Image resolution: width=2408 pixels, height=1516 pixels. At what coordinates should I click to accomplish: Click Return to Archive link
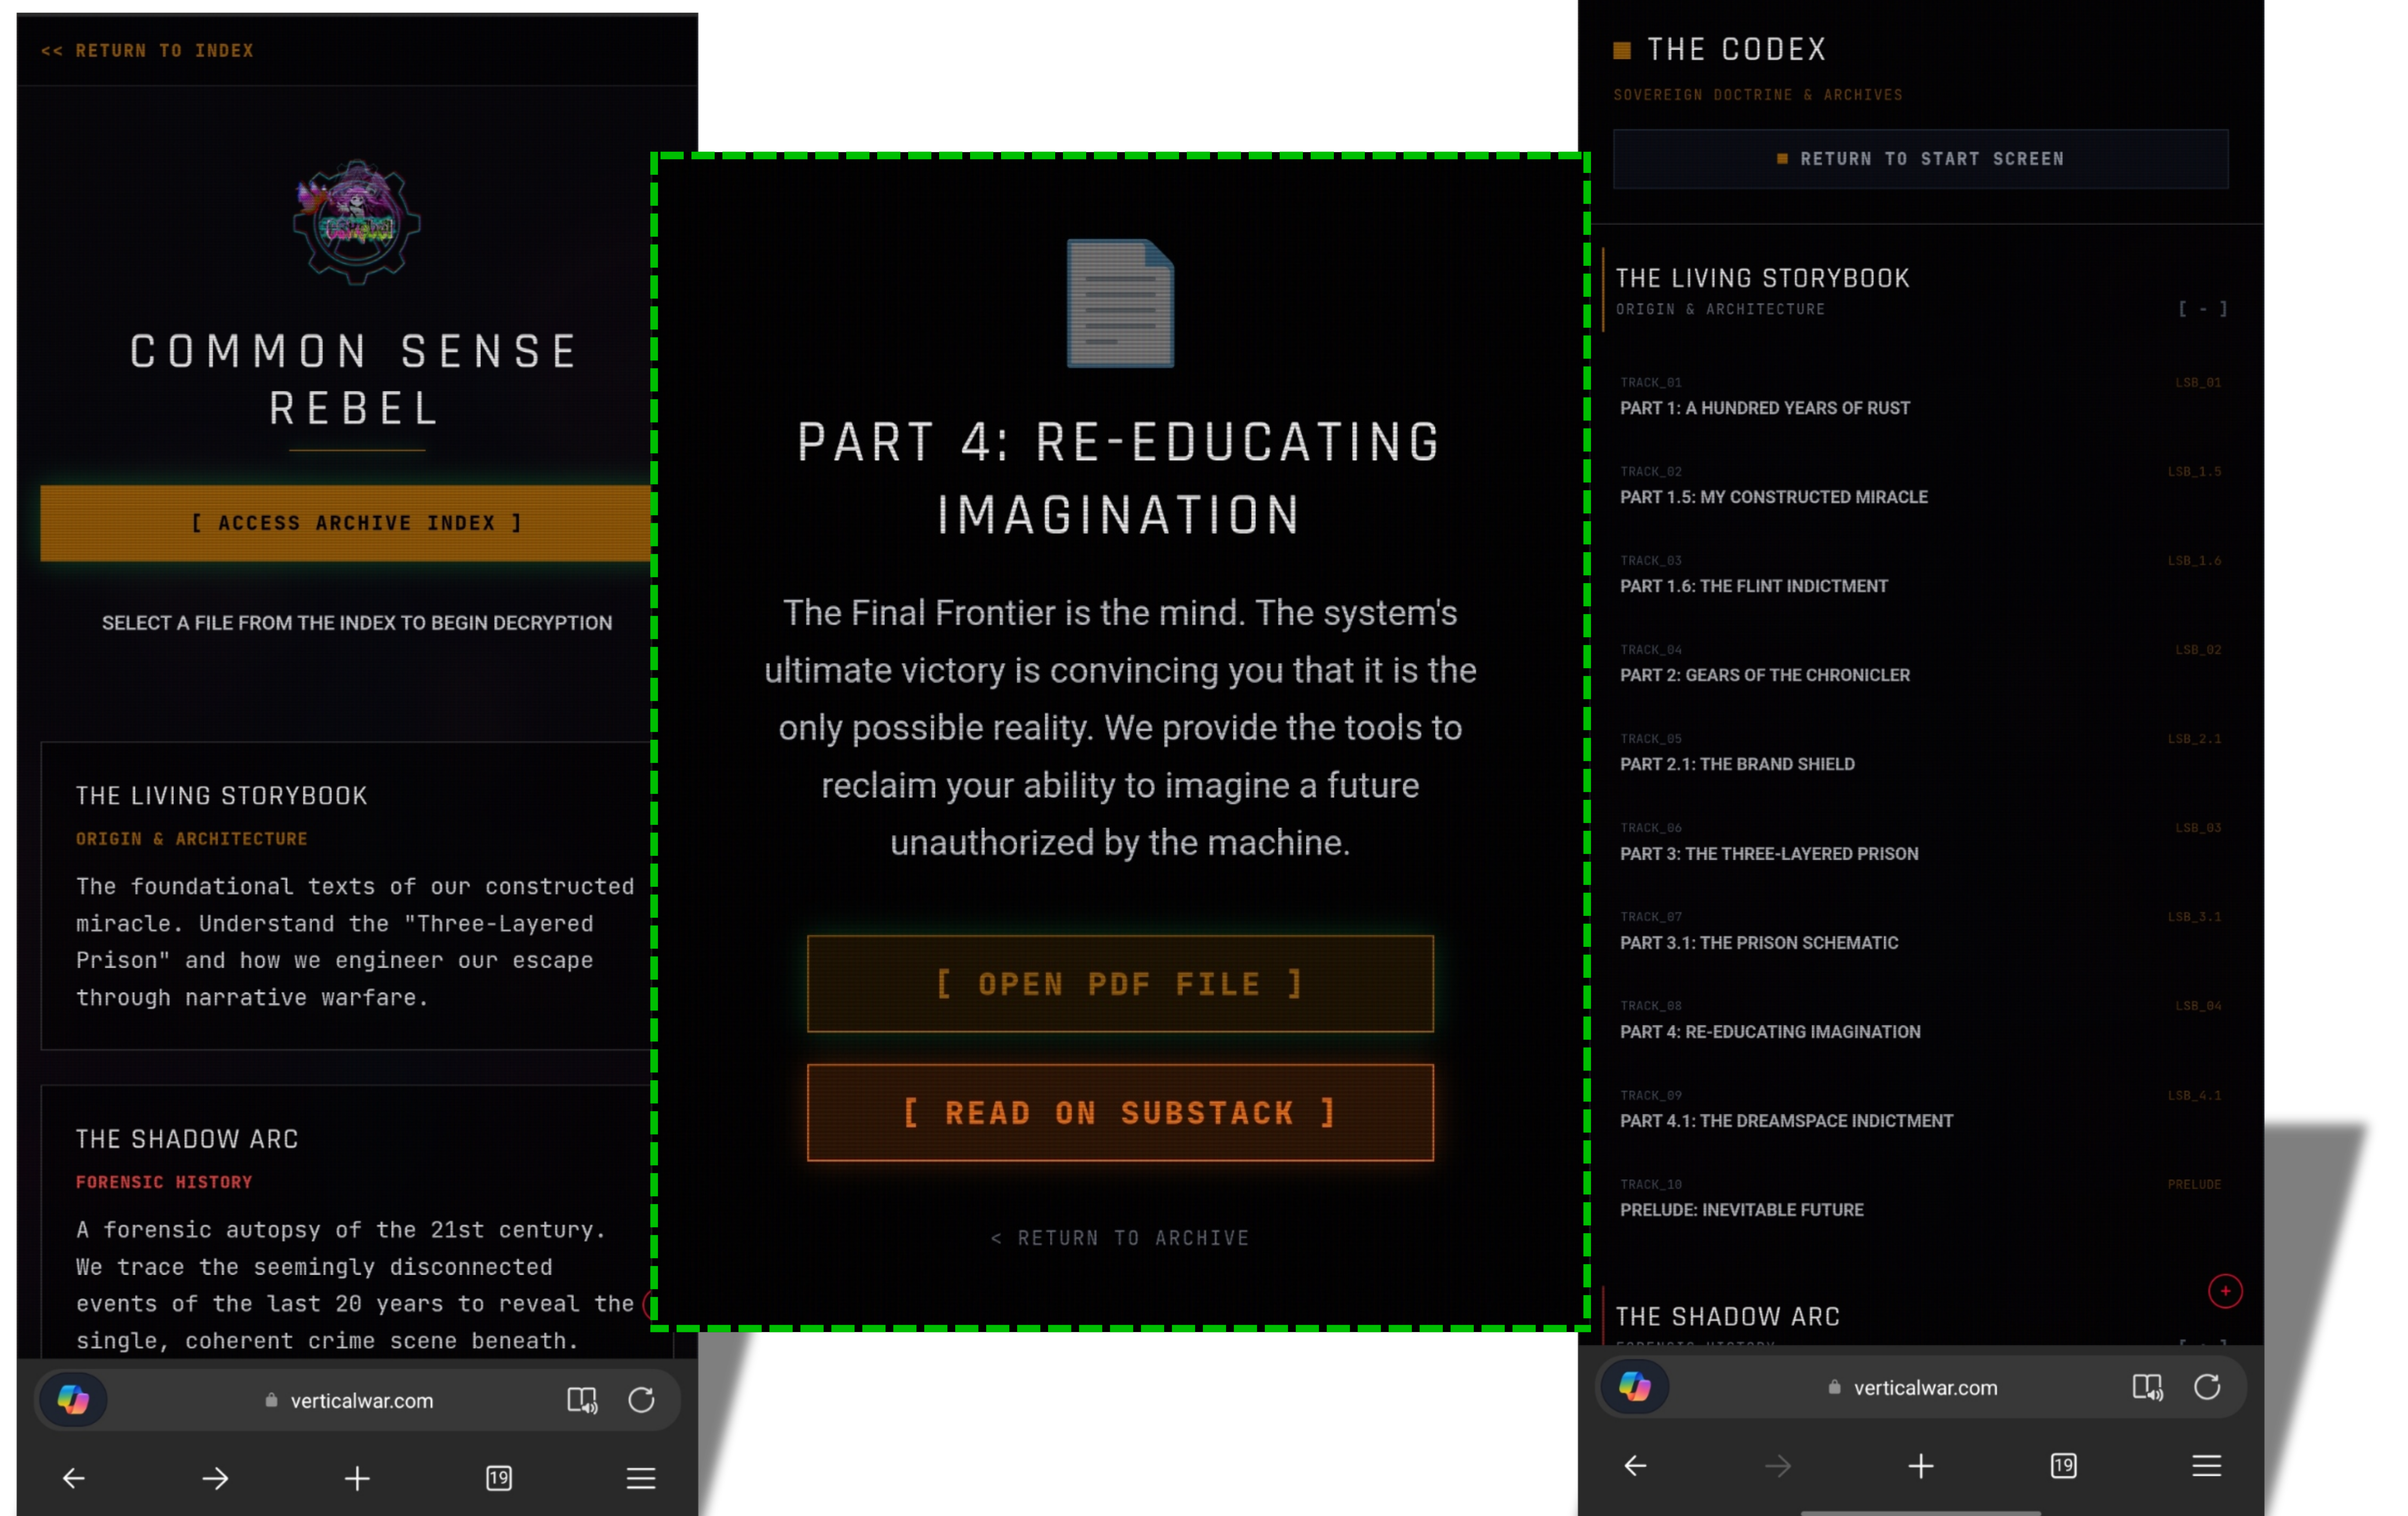pos(1120,1238)
